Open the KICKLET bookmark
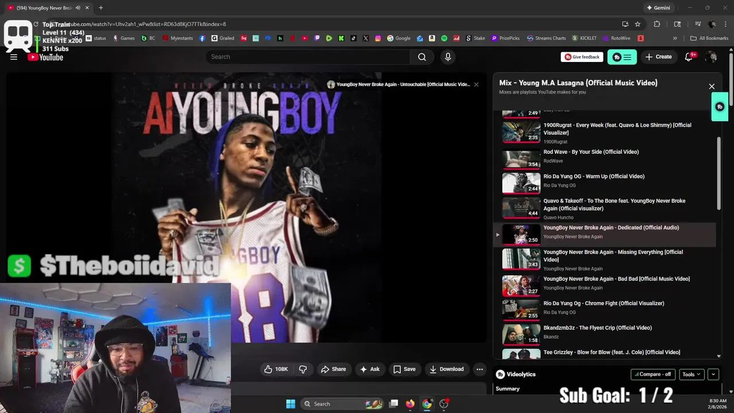Image resolution: width=734 pixels, height=413 pixels. [584, 38]
